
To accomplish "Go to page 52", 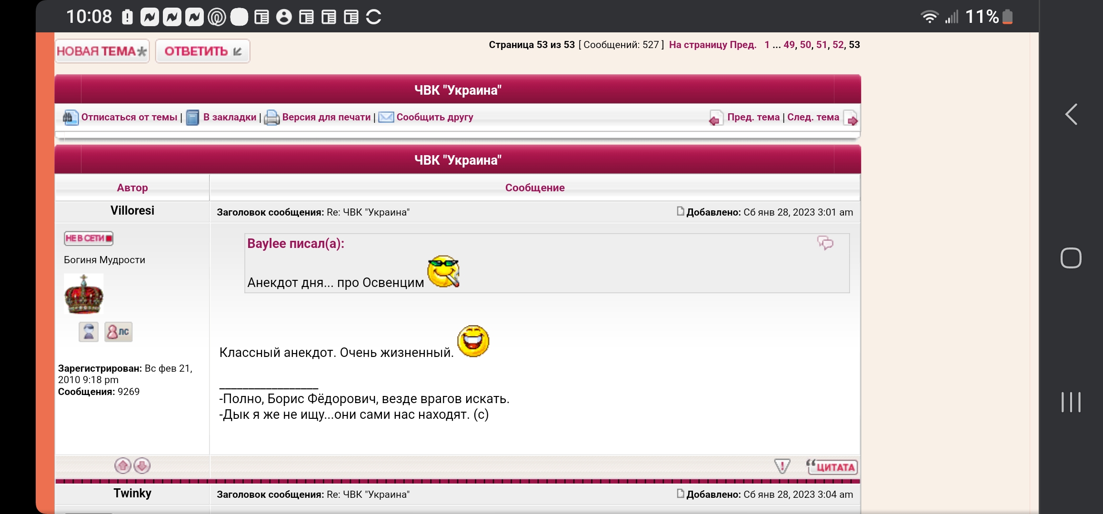I will (838, 45).
